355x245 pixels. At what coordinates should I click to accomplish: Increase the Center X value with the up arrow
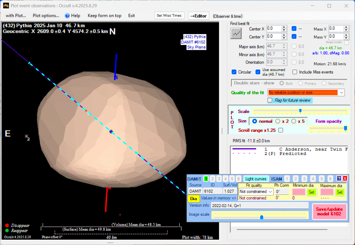tap(284, 27)
